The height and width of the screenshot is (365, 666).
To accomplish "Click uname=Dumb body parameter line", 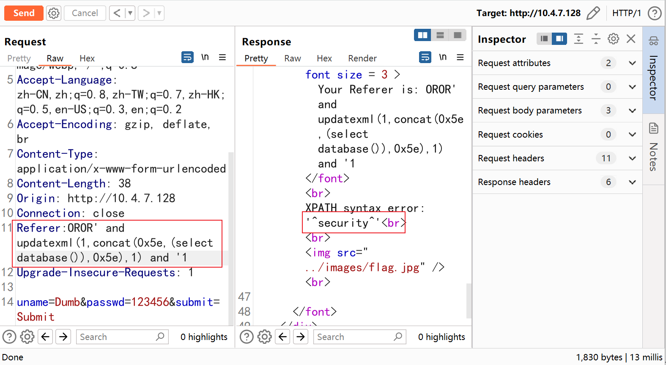I will (118, 310).
